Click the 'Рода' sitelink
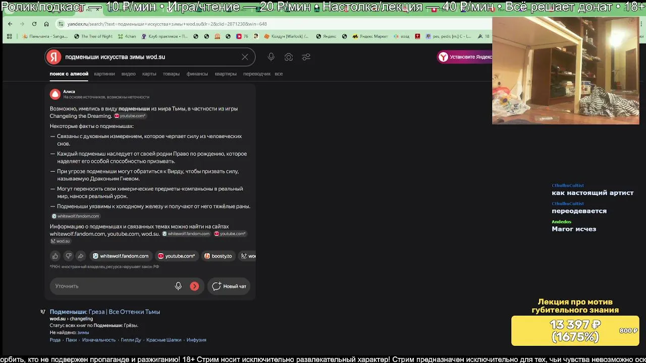This screenshot has height=363, width=646. (55, 340)
